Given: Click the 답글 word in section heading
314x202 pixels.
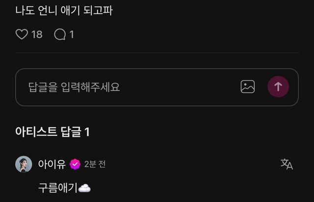Looking at the screenshot, I should tap(71, 132).
